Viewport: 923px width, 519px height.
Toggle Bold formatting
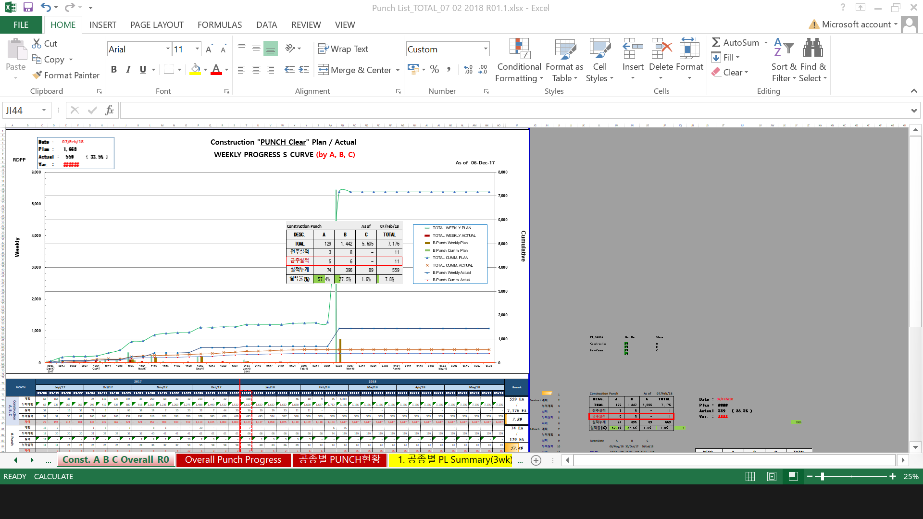114,70
